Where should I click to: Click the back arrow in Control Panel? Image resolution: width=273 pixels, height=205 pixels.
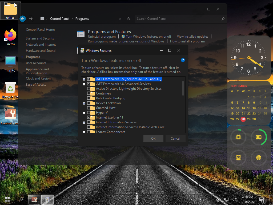pyautogui.click(x=23, y=19)
